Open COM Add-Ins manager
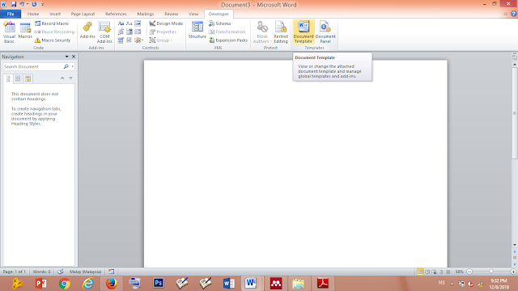The height and width of the screenshot is (291, 518). click(x=104, y=32)
